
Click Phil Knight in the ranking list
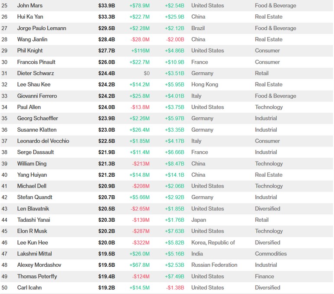[30, 51]
